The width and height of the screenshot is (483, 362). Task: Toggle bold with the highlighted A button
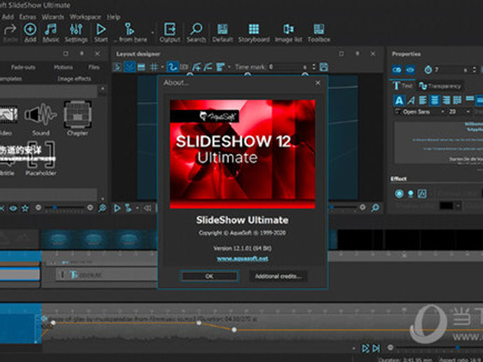[x=399, y=100]
